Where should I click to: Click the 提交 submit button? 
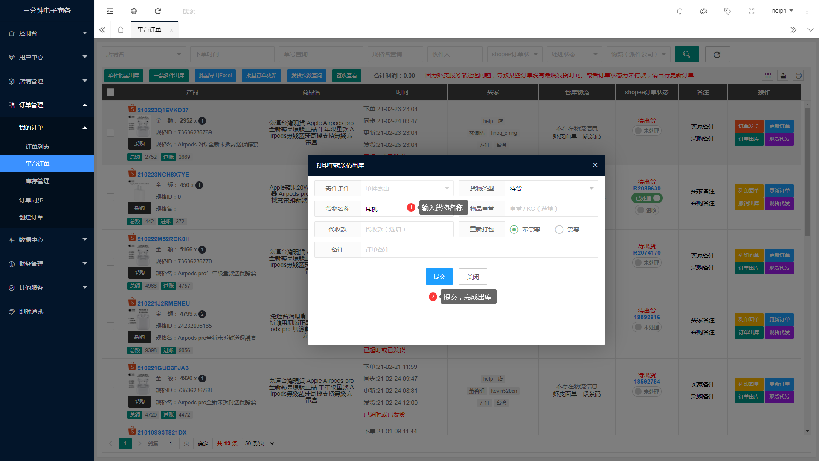439,277
